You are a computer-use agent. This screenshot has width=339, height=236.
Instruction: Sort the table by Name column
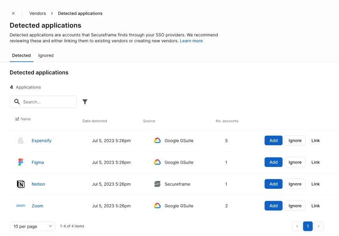(x=23, y=119)
